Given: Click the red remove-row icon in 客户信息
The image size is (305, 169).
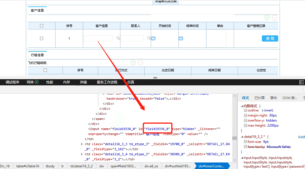Looking at the screenshot, I should coord(274,18).
